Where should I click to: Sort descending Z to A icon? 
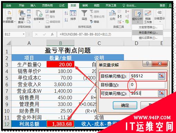tap(66, 20)
